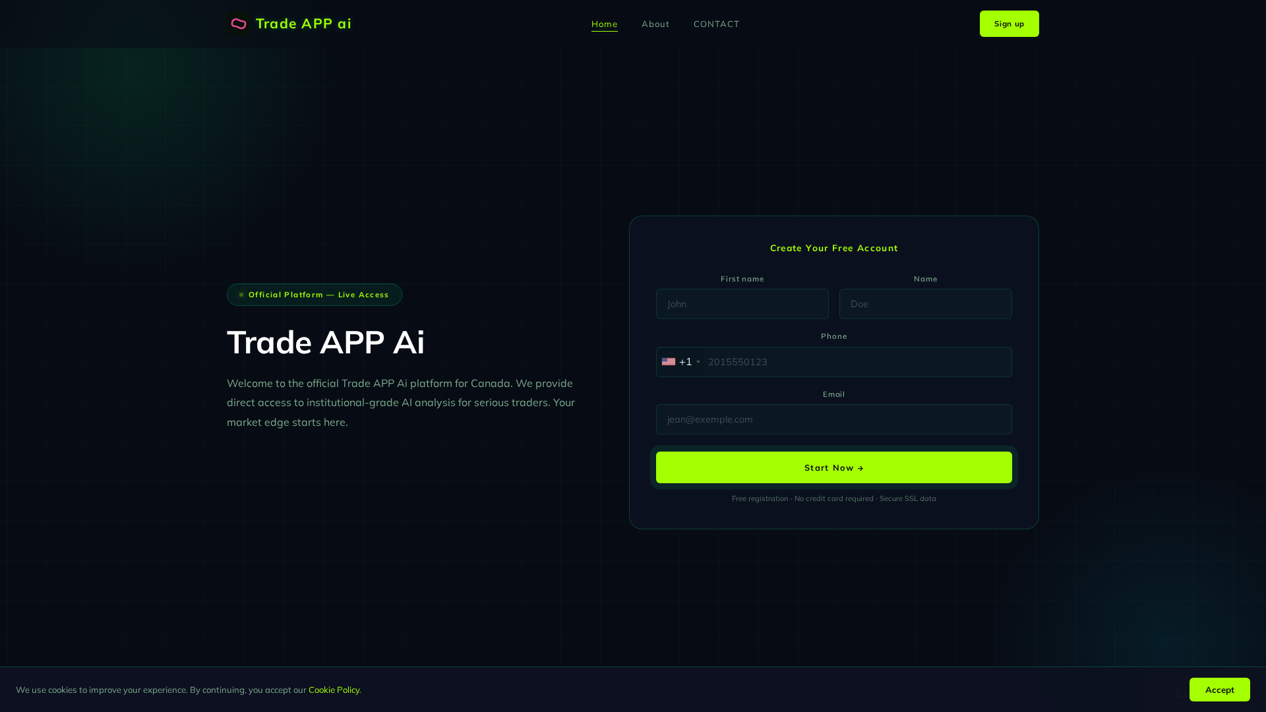Click the Official Platform — Live Access badge

315,295
